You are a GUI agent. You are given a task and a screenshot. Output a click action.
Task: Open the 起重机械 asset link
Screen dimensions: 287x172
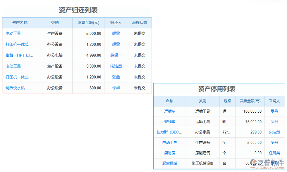[170, 163]
